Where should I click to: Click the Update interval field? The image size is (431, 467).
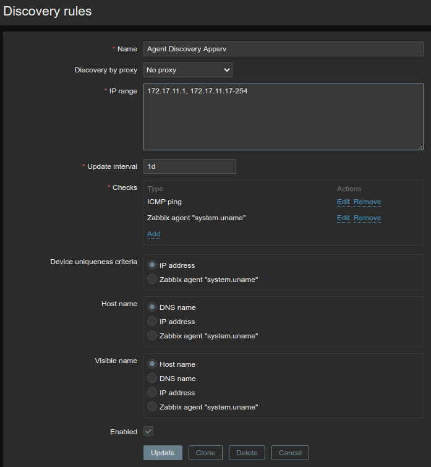[189, 166]
